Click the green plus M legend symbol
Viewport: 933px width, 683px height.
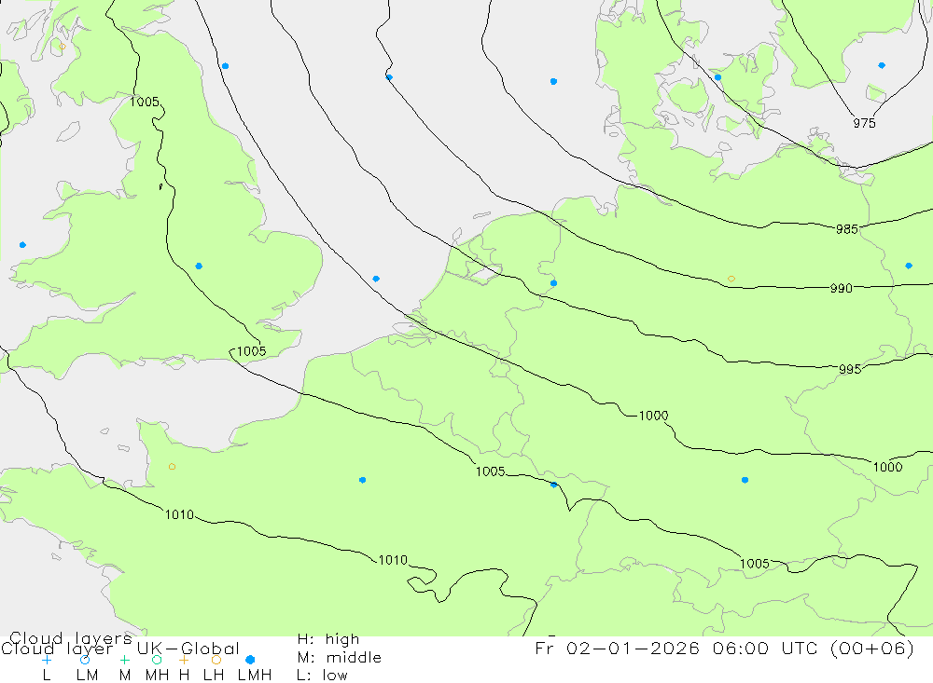coord(124,660)
